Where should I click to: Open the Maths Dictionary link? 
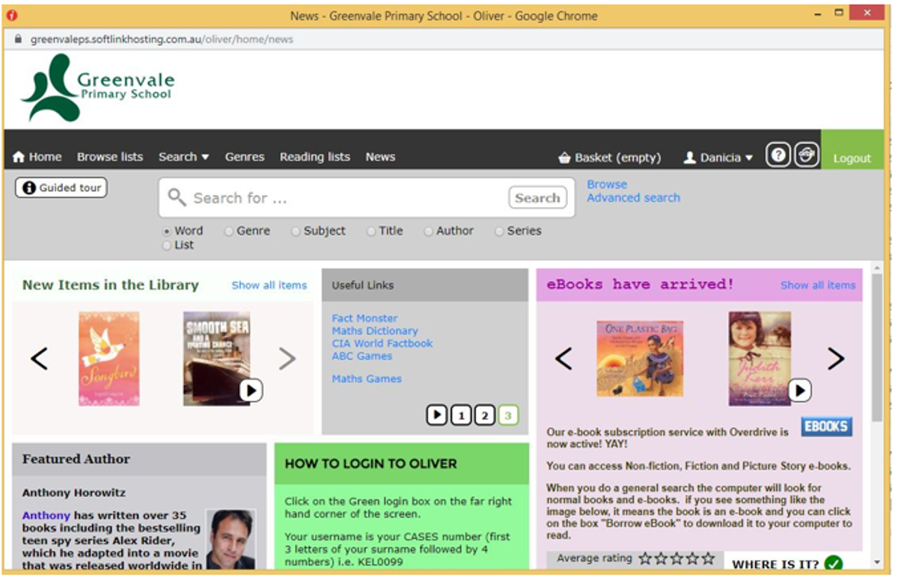click(375, 330)
